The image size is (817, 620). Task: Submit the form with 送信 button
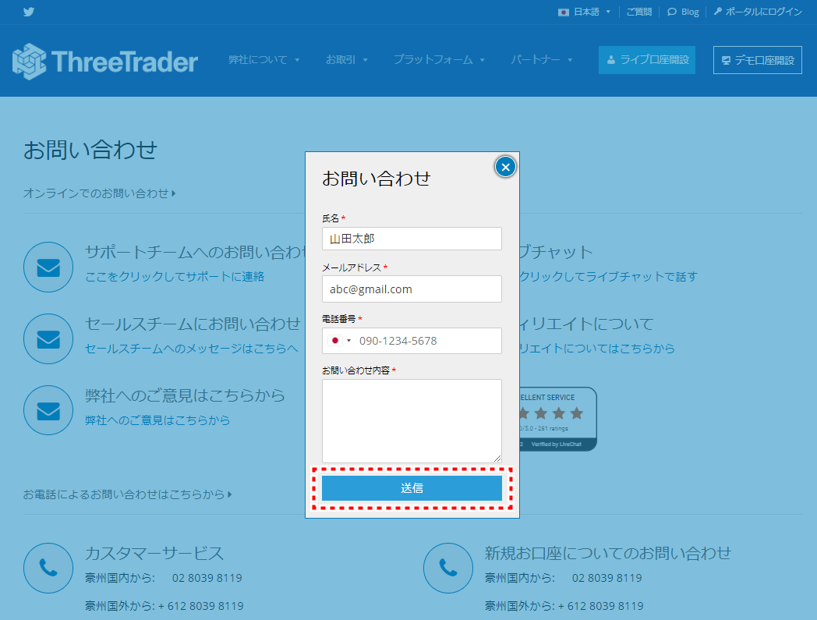coord(412,488)
